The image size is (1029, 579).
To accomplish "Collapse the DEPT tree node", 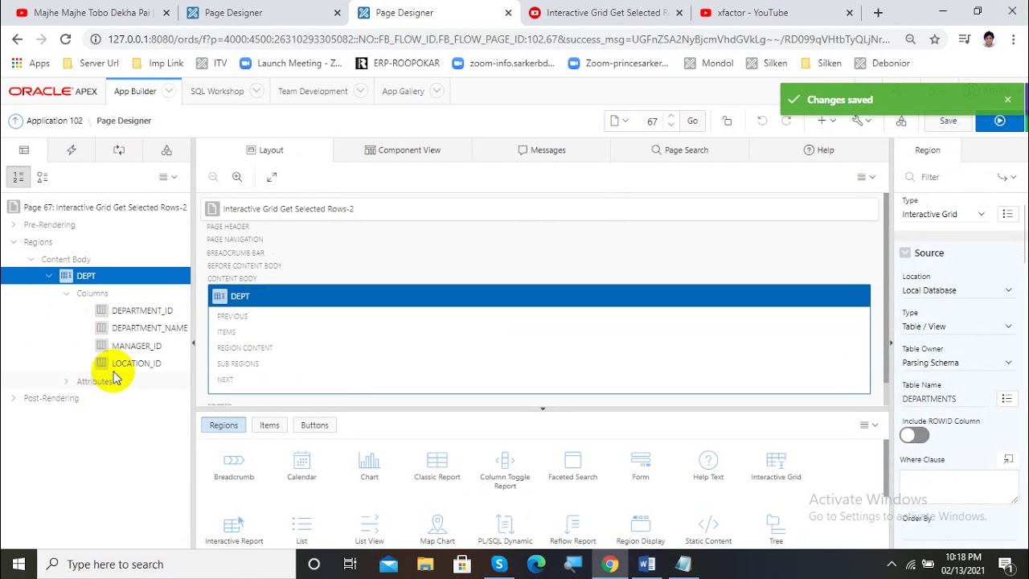I will pyautogui.click(x=49, y=276).
